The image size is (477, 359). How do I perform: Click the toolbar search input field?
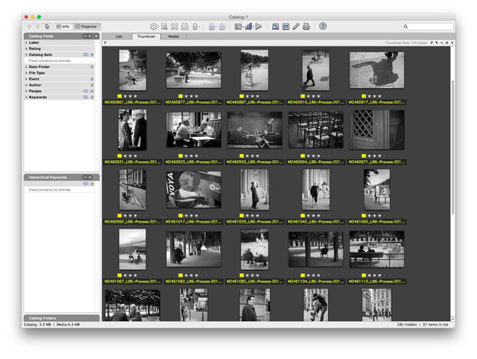tap(428, 27)
